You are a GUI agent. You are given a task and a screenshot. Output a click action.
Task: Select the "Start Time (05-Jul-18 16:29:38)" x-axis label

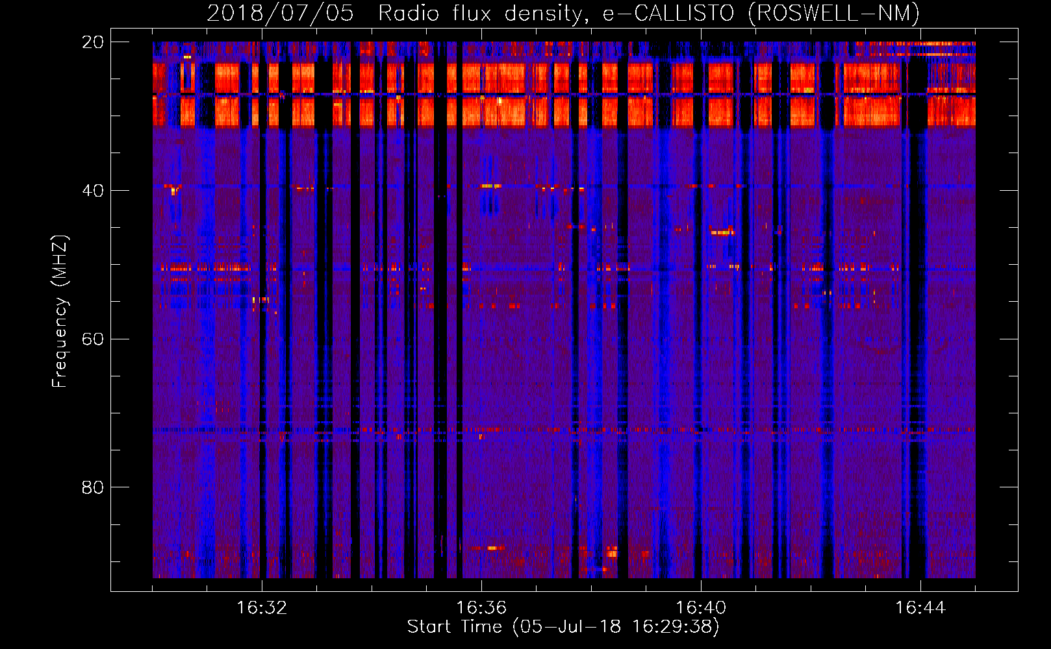click(563, 627)
